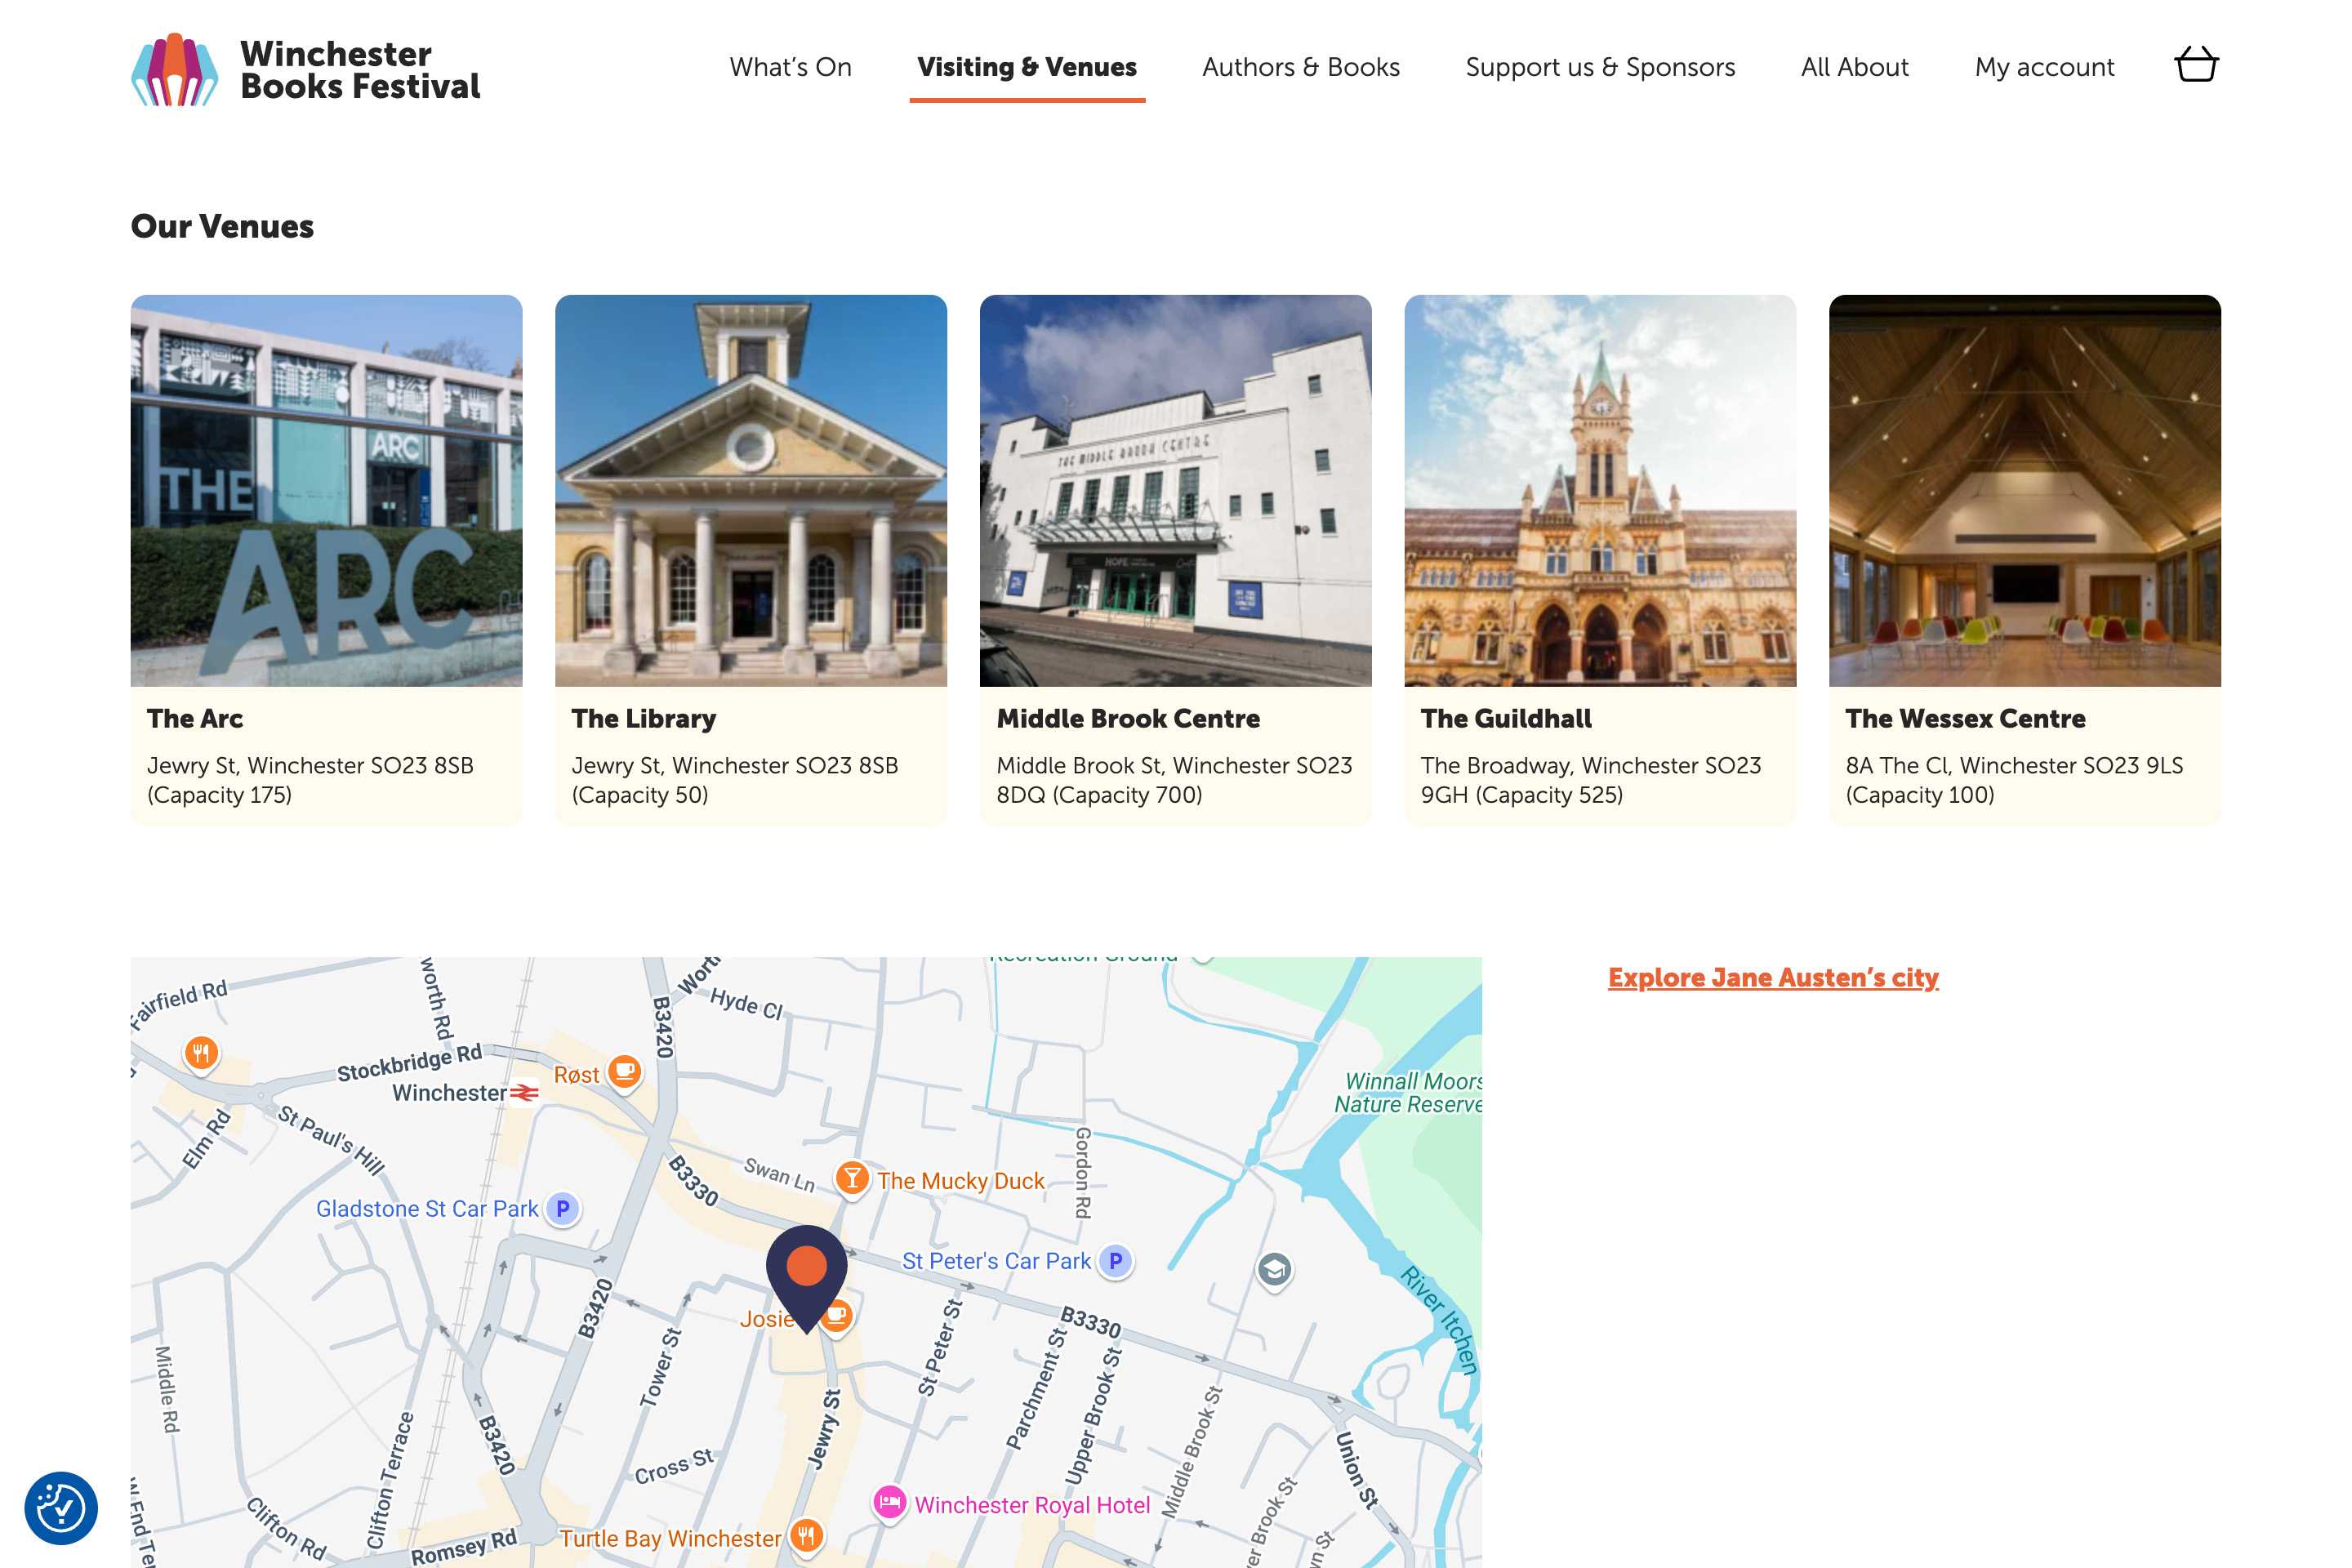Follow Explore Jane Austen's city link
This screenshot has height=1568, width=2352.
(1773, 977)
